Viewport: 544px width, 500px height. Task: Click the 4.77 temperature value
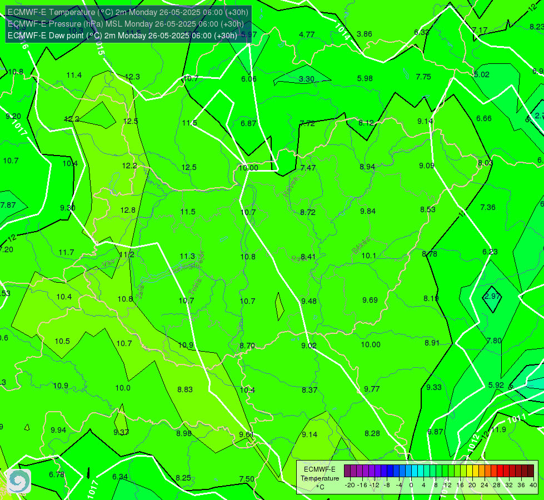point(307,34)
